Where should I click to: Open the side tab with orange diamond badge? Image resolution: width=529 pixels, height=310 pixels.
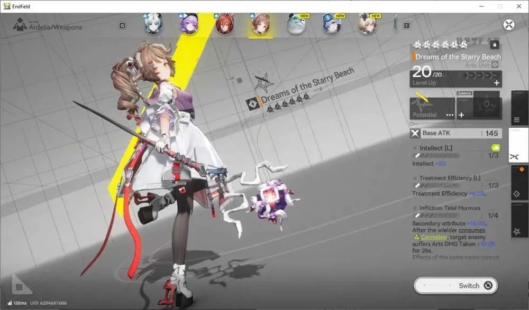(519, 182)
